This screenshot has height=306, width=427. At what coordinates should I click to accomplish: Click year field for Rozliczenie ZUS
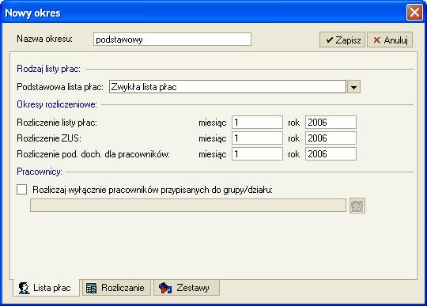coord(331,138)
